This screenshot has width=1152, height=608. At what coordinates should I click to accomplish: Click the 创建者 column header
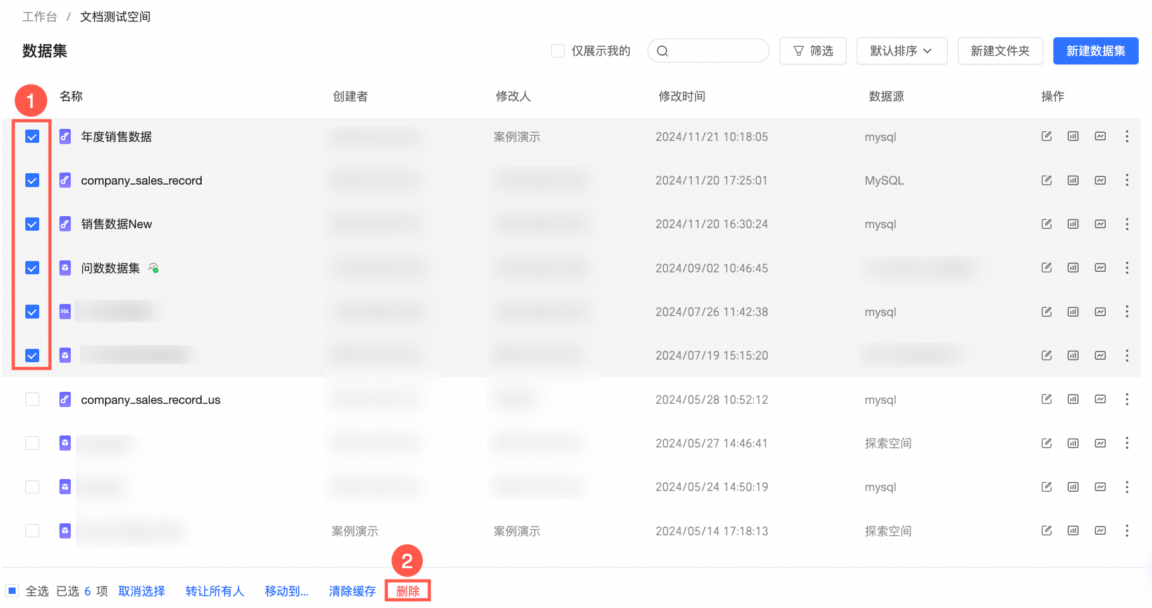pyautogui.click(x=350, y=96)
